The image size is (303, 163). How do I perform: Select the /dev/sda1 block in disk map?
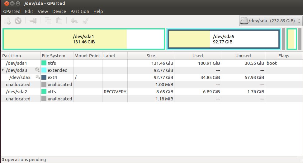[x=84, y=39]
